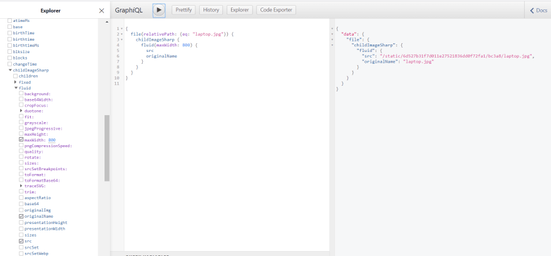Click originalName on line 6 of the query
The image size is (551, 256).
tap(162, 56)
